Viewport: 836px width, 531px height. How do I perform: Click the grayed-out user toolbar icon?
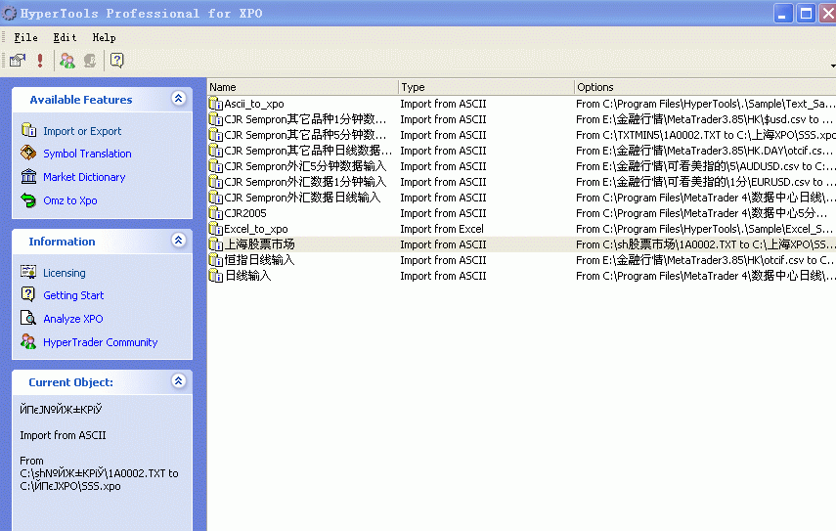click(90, 61)
